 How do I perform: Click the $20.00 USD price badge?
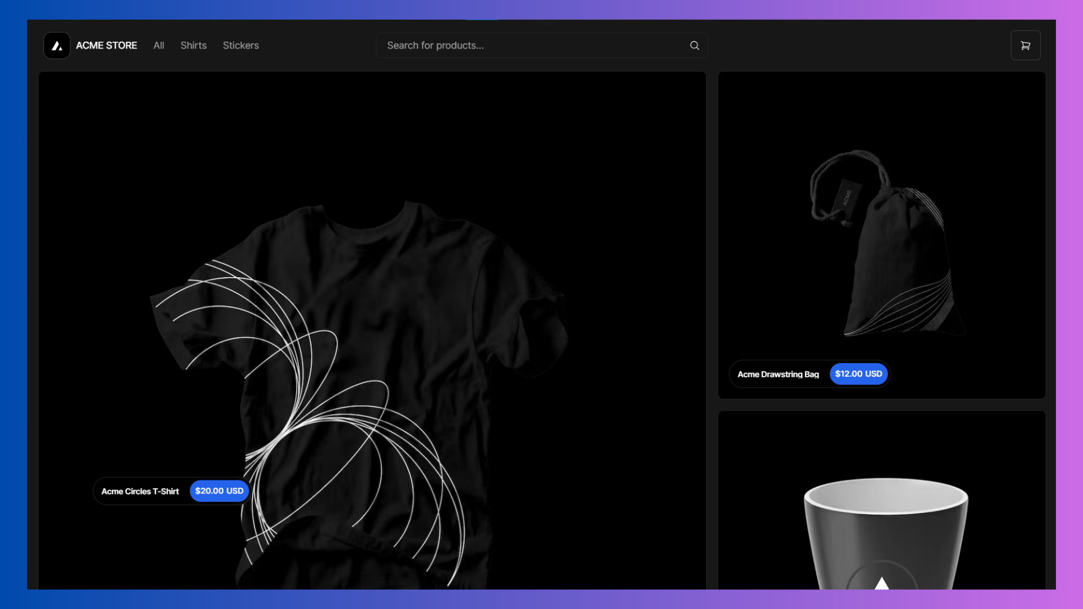219,491
